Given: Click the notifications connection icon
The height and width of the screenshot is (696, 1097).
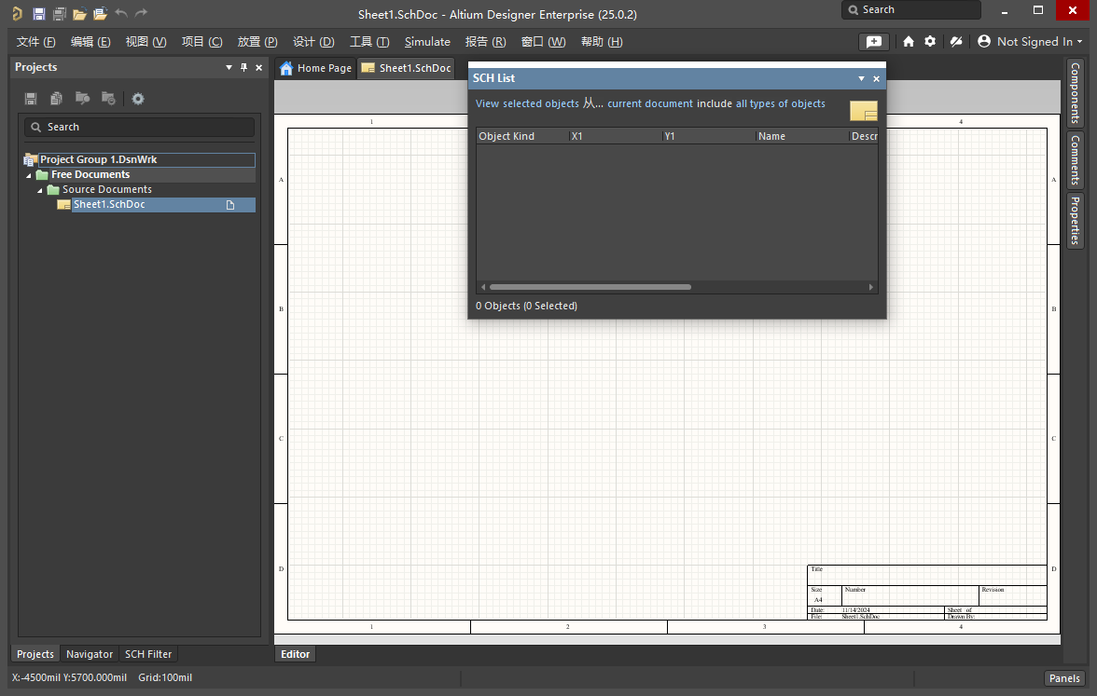Looking at the screenshot, I should 955,41.
